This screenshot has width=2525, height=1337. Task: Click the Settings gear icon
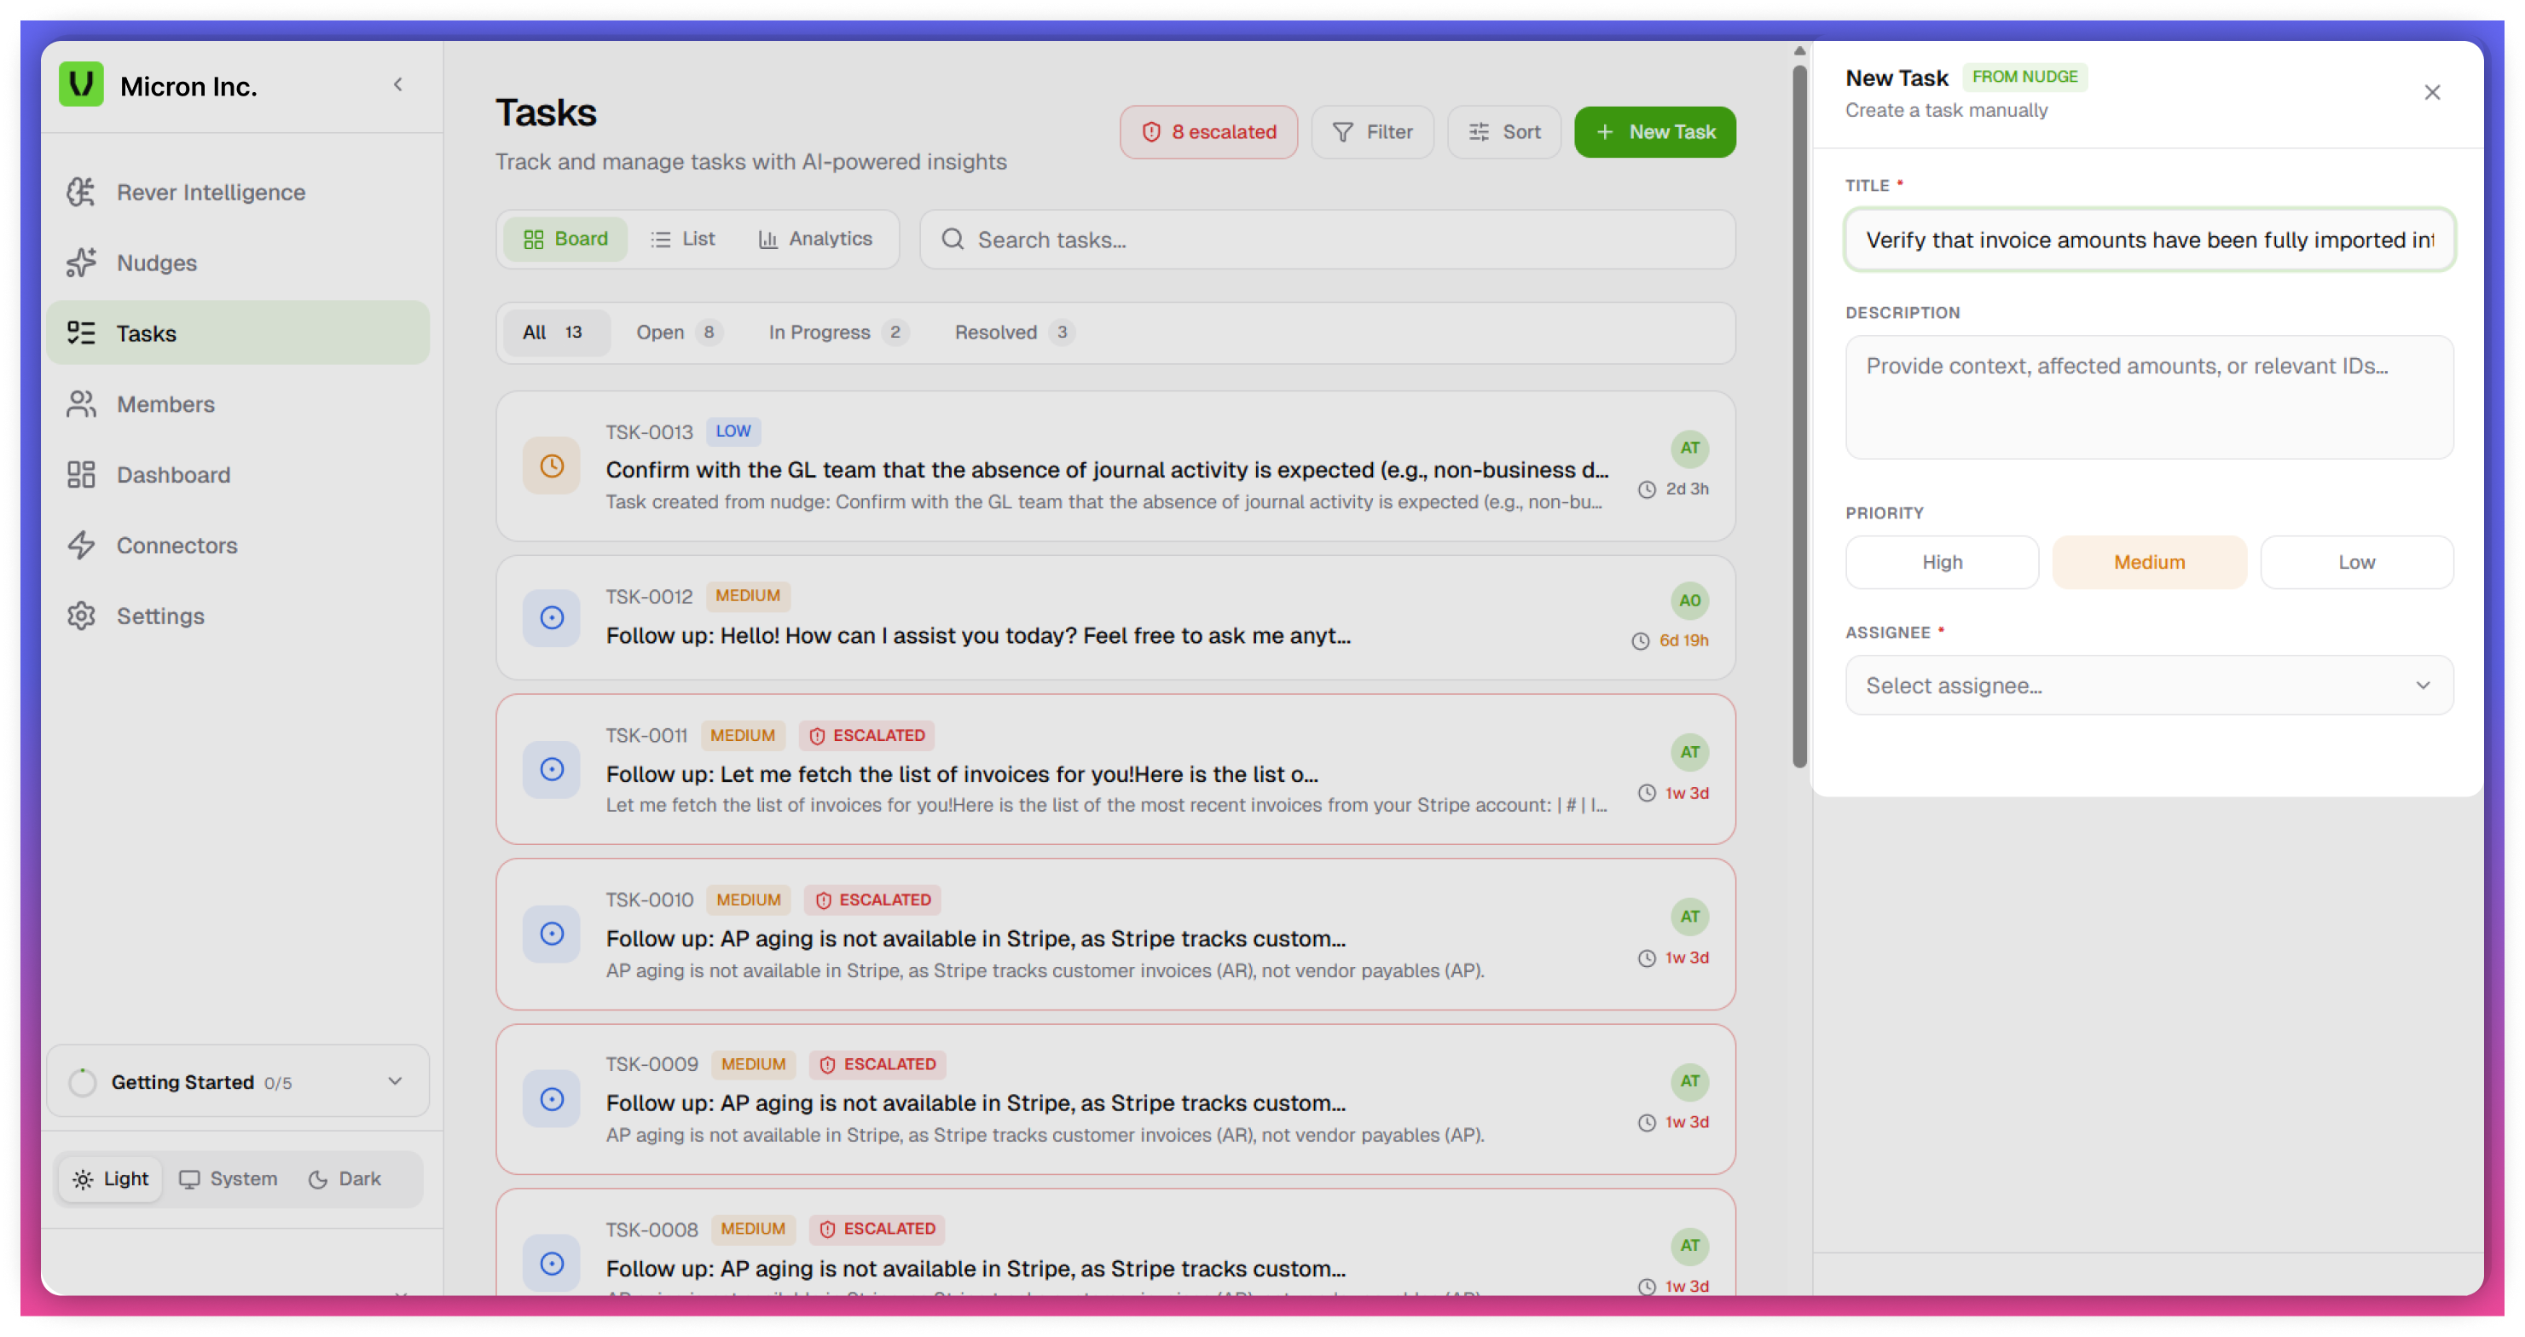pos(81,616)
